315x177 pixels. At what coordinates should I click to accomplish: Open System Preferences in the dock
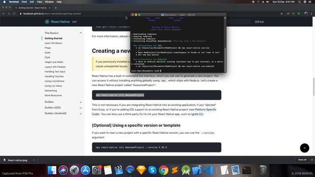point(96,170)
